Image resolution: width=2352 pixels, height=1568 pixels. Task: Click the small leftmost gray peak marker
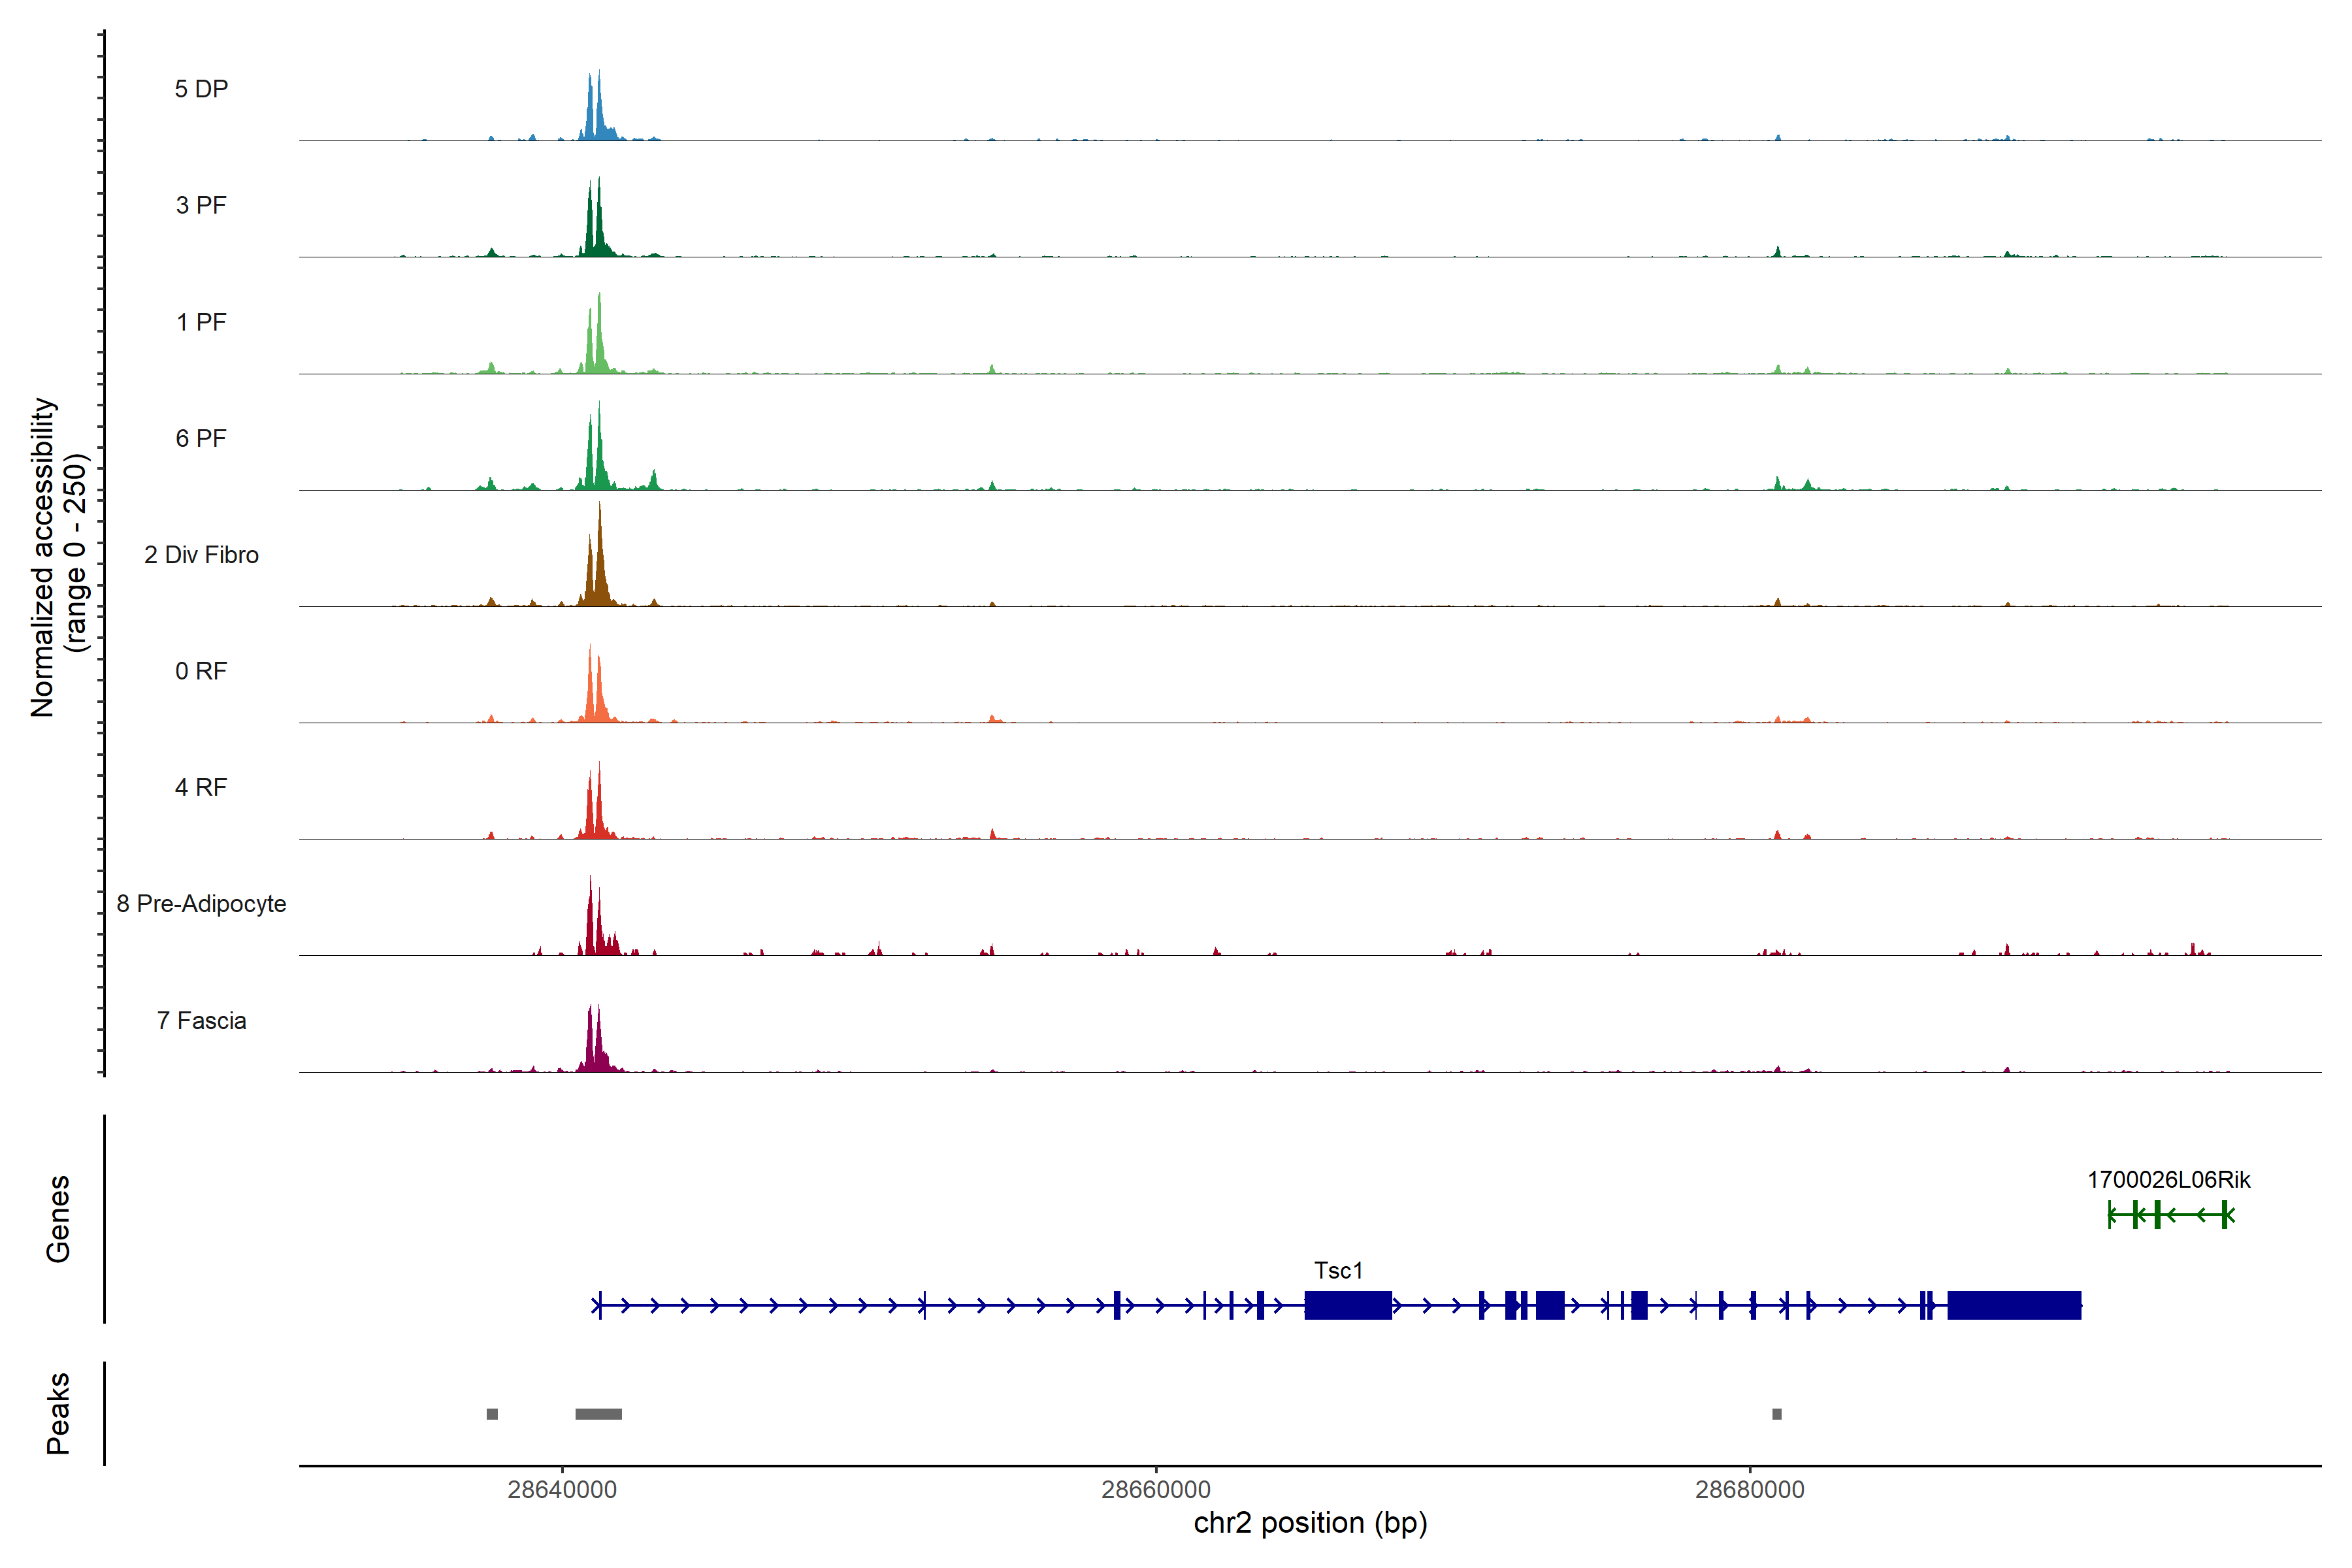pos(492,1414)
